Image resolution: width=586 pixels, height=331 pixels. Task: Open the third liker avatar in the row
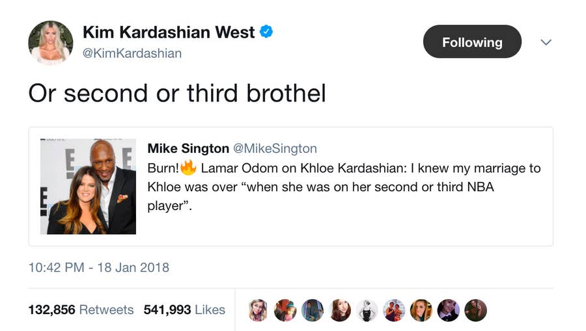(x=313, y=310)
